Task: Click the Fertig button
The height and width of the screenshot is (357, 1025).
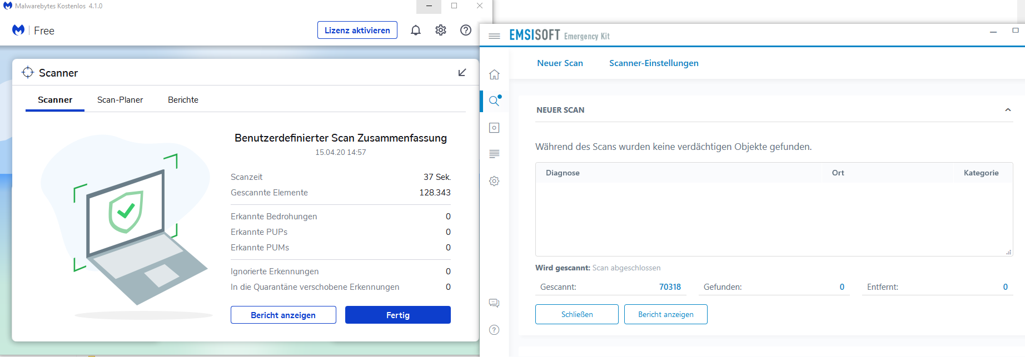Action: pyautogui.click(x=398, y=315)
